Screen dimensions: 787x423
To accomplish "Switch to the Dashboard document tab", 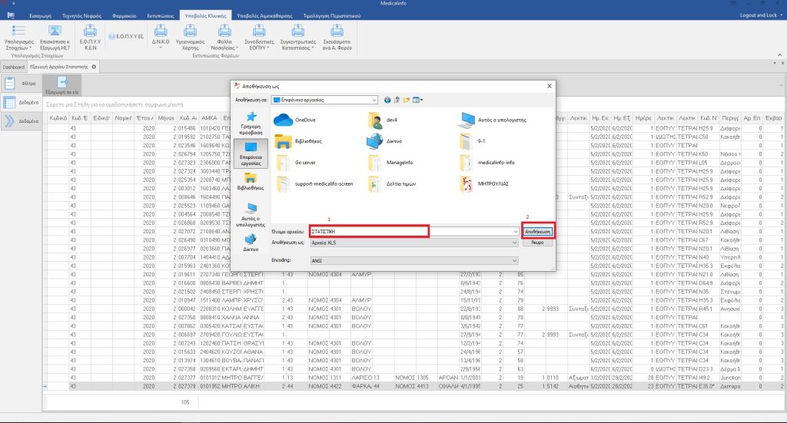I will coord(13,67).
